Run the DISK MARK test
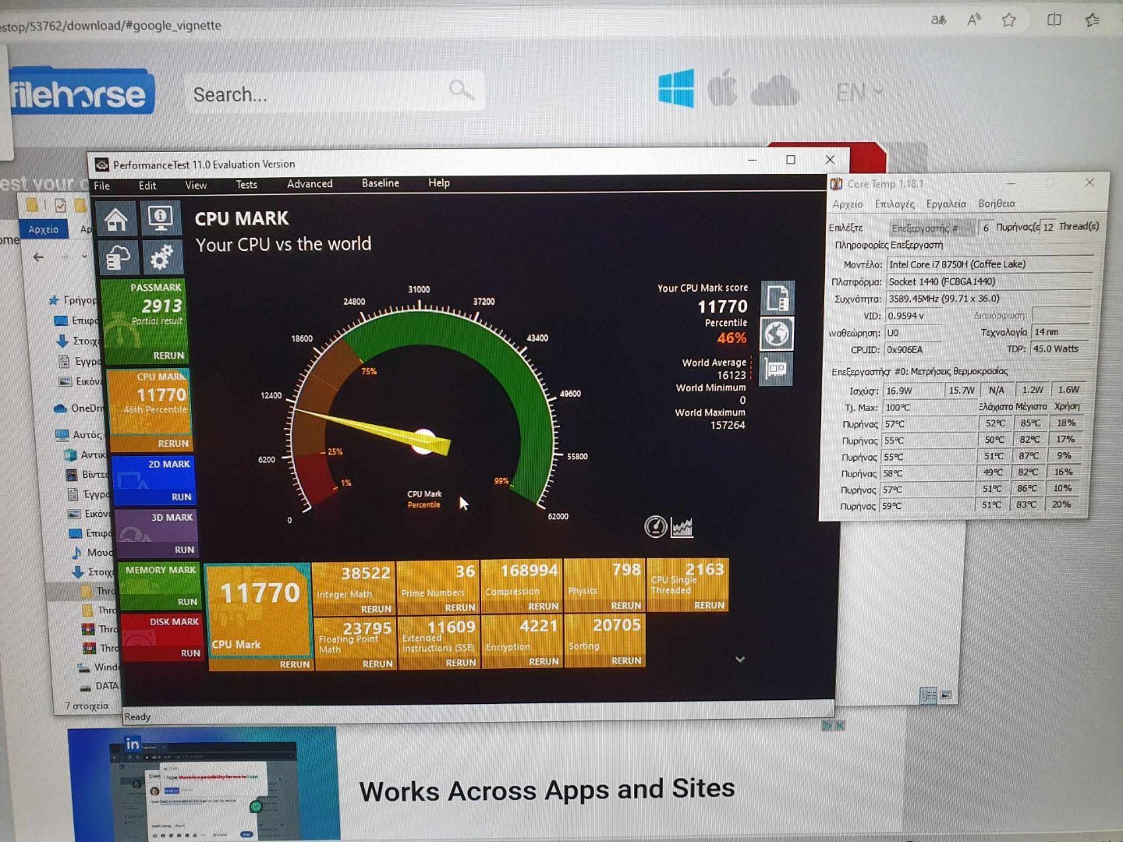 [190, 653]
